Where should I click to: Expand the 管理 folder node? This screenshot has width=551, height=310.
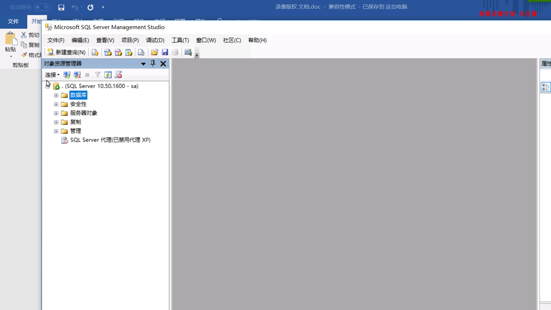56,131
